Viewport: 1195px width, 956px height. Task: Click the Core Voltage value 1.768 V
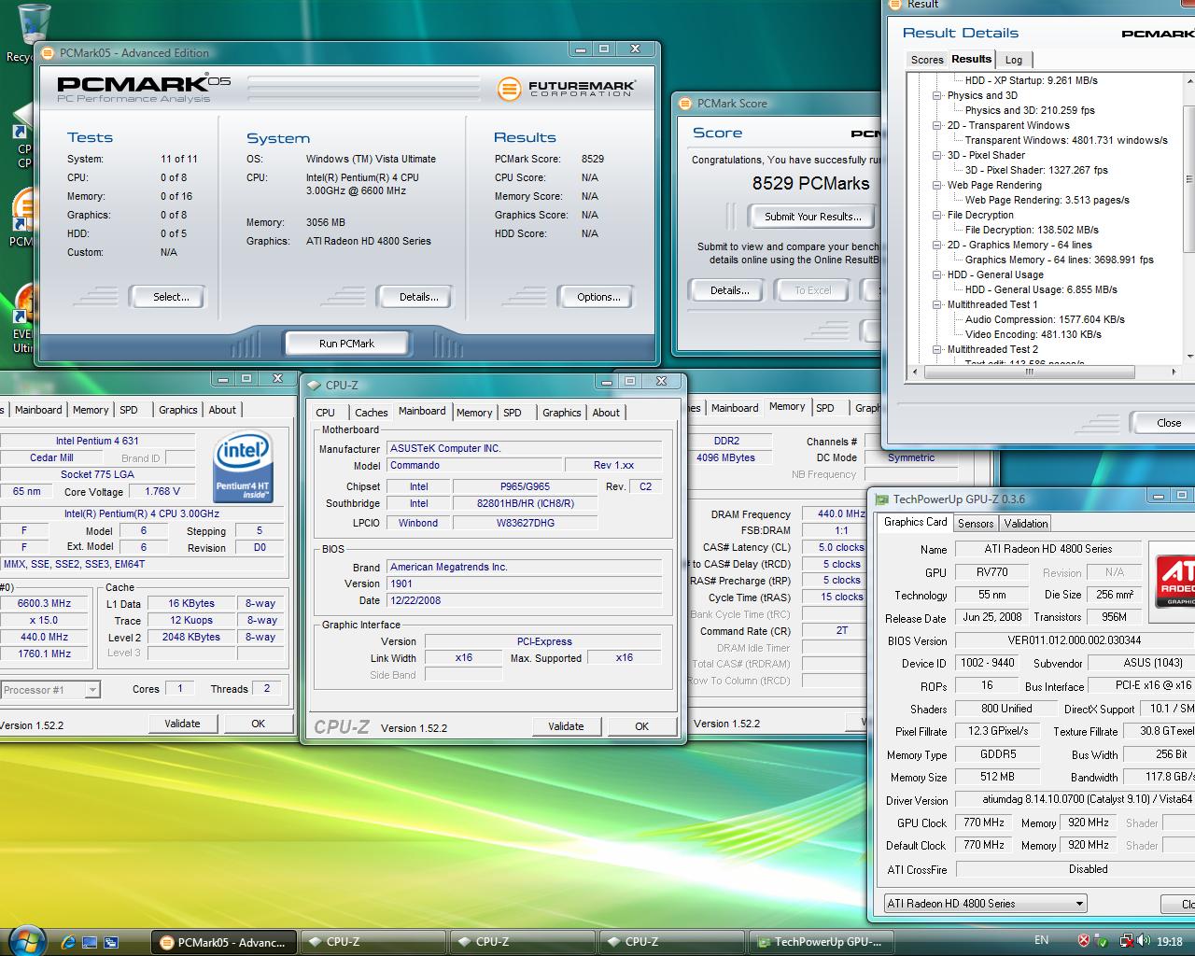click(162, 491)
